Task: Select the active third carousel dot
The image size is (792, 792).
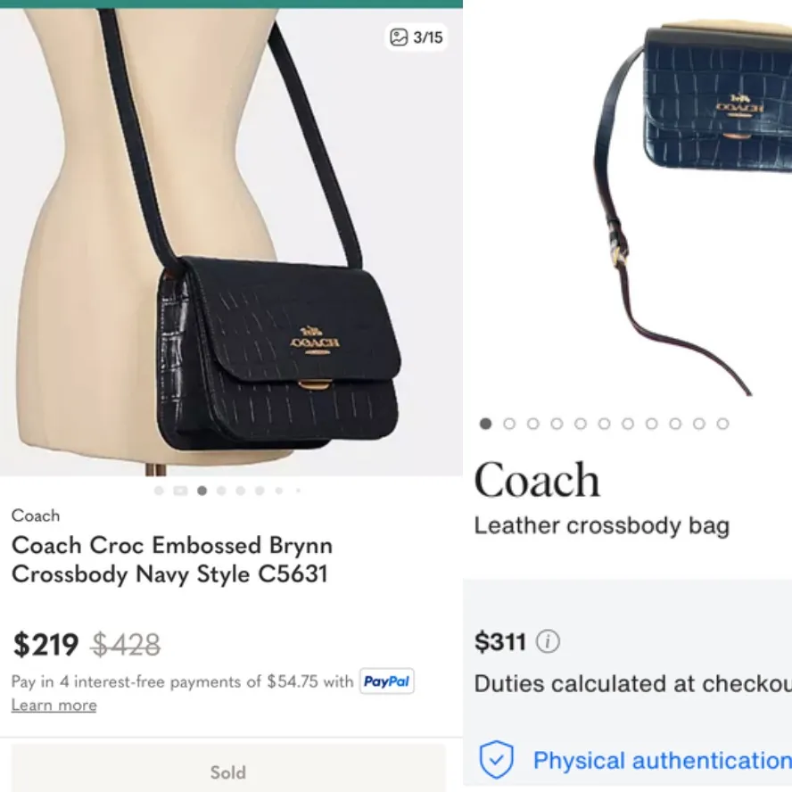Action: (x=200, y=490)
